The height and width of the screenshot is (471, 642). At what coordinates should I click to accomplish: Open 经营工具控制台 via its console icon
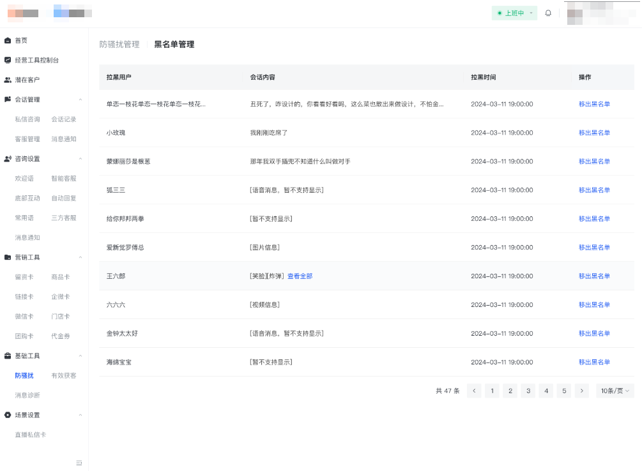pos(8,59)
